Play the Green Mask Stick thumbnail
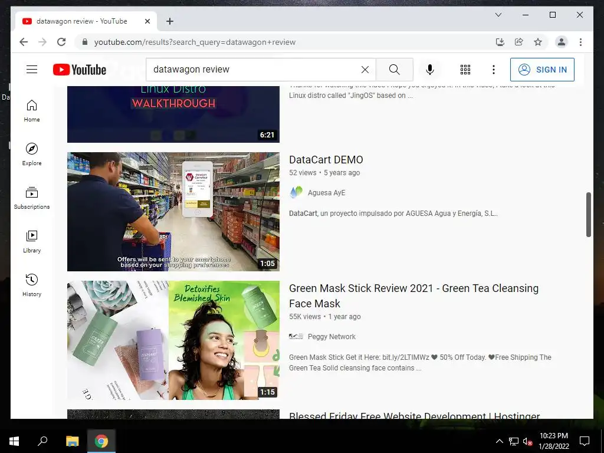Screen dimensions: 604x453 coord(173,340)
